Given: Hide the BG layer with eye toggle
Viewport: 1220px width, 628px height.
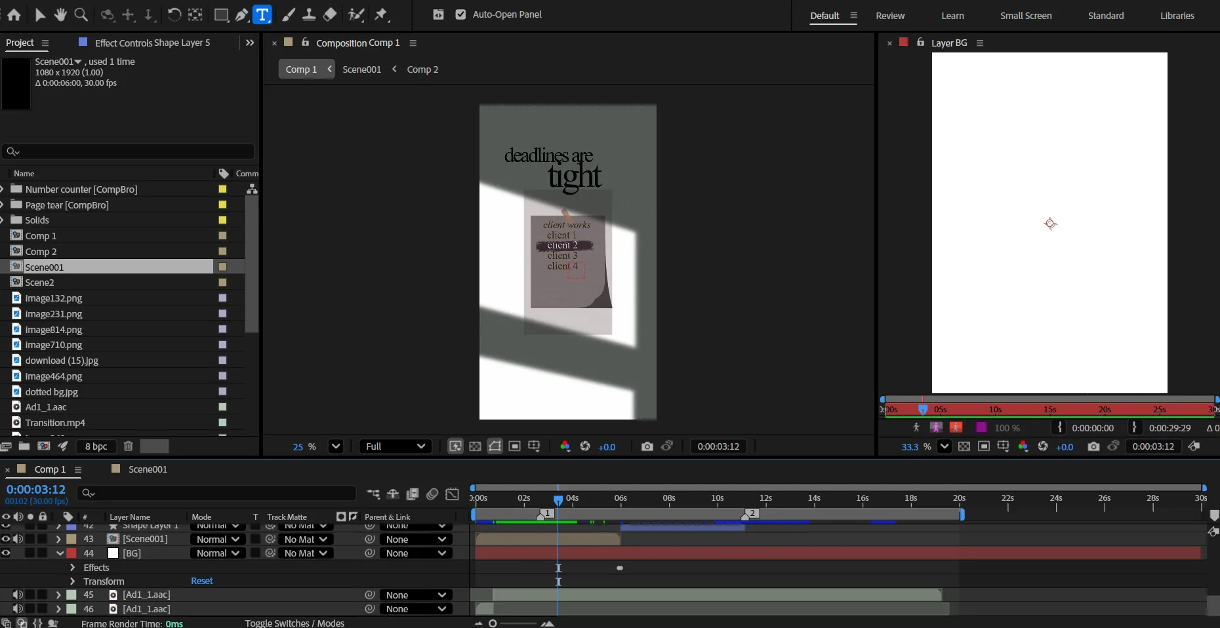Looking at the screenshot, I should pyautogui.click(x=6, y=553).
